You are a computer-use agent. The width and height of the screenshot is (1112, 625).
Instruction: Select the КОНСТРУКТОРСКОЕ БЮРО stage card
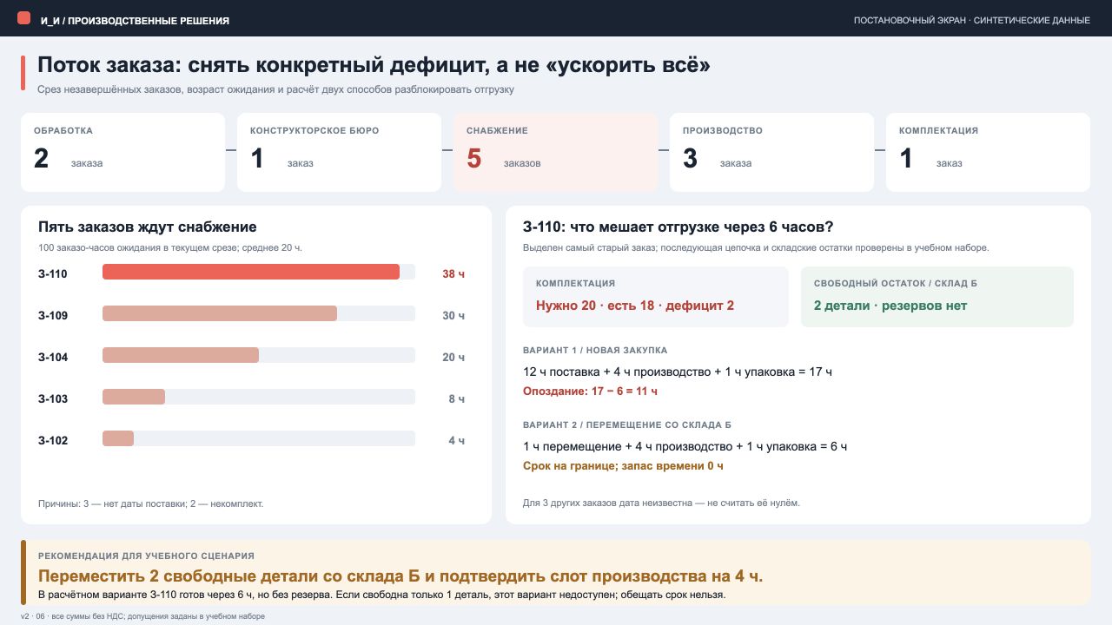coord(339,152)
